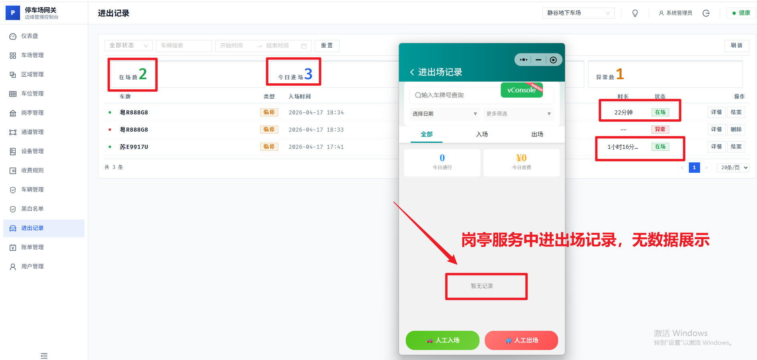Click the 车牌搜索 plate search field
The image size is (757, 360).
click(184, 46)
